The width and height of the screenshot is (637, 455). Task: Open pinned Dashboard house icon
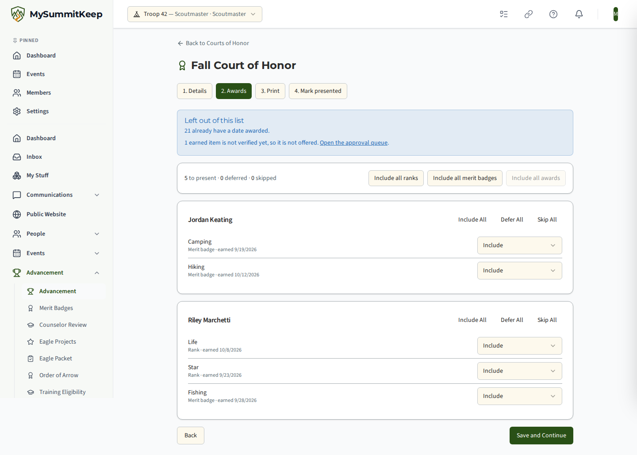point(17,56)
